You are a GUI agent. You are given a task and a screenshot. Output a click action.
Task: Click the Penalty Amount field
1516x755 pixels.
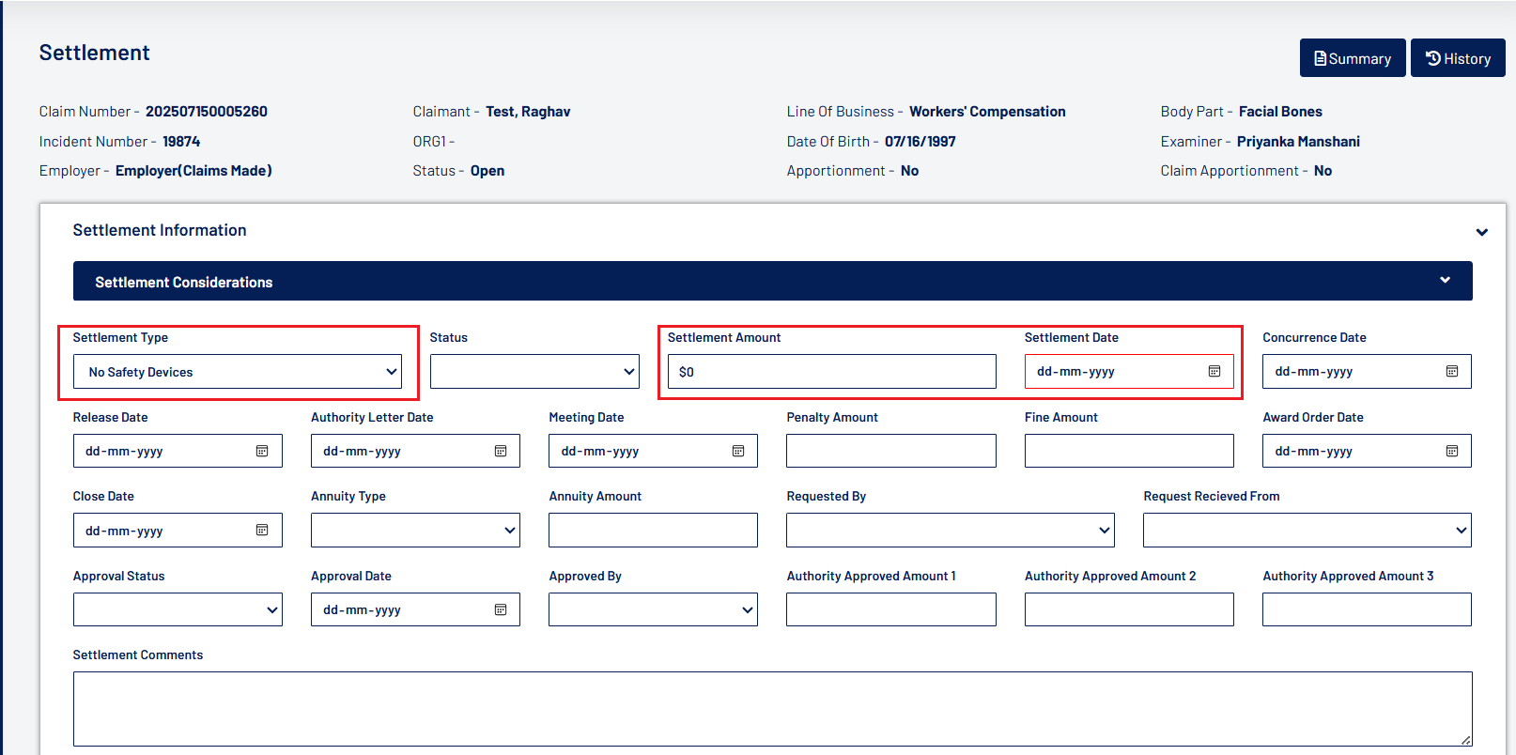tap(890, 452)
